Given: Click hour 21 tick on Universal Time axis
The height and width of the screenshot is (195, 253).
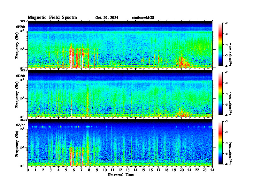Looking at the screenshot, I should [x=189, y=170].
